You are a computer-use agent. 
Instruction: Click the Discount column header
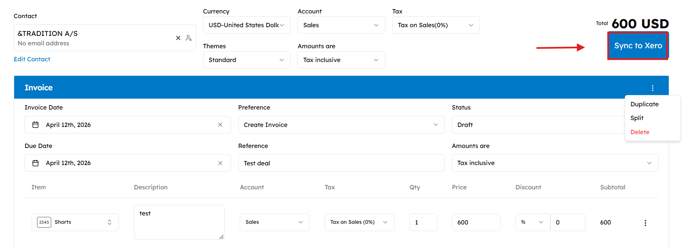[x=528, y=187]
